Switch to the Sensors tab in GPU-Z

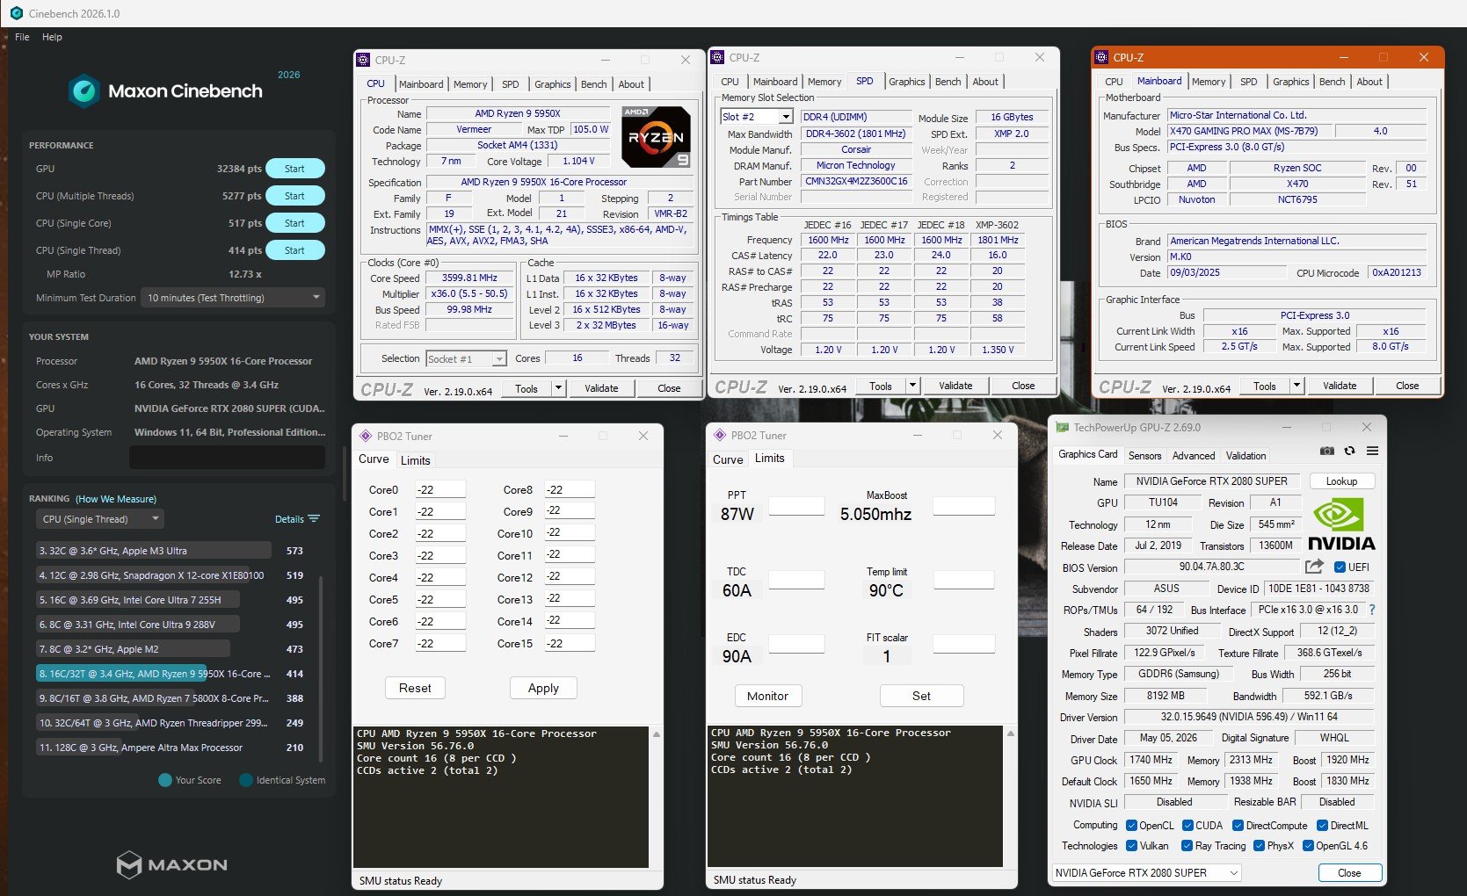click(1144, 456)
